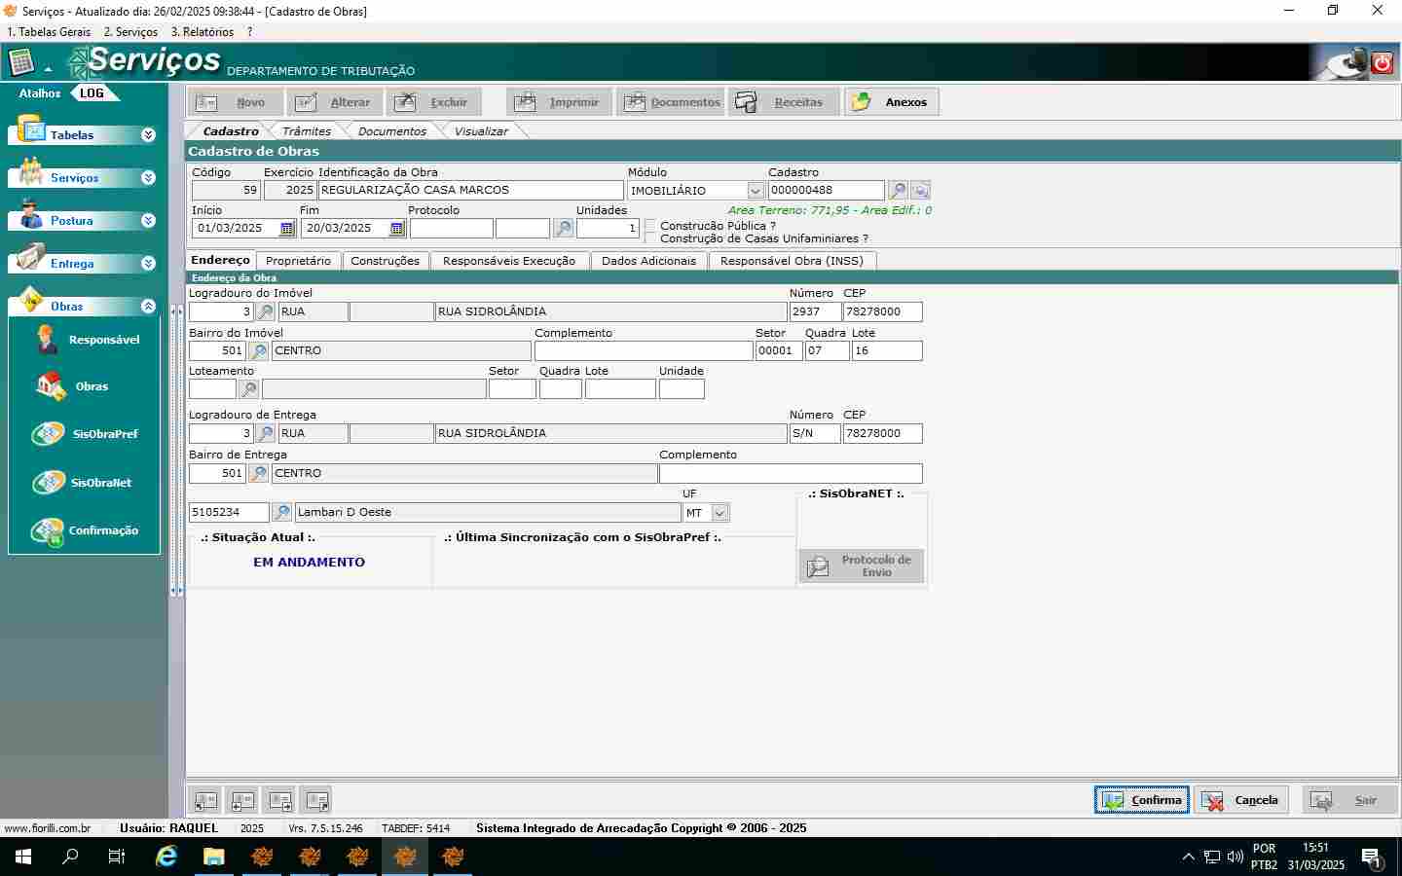Expand the UF state dropdown
Viewport: 1402px width, 876px height.
tap(719, 513)
